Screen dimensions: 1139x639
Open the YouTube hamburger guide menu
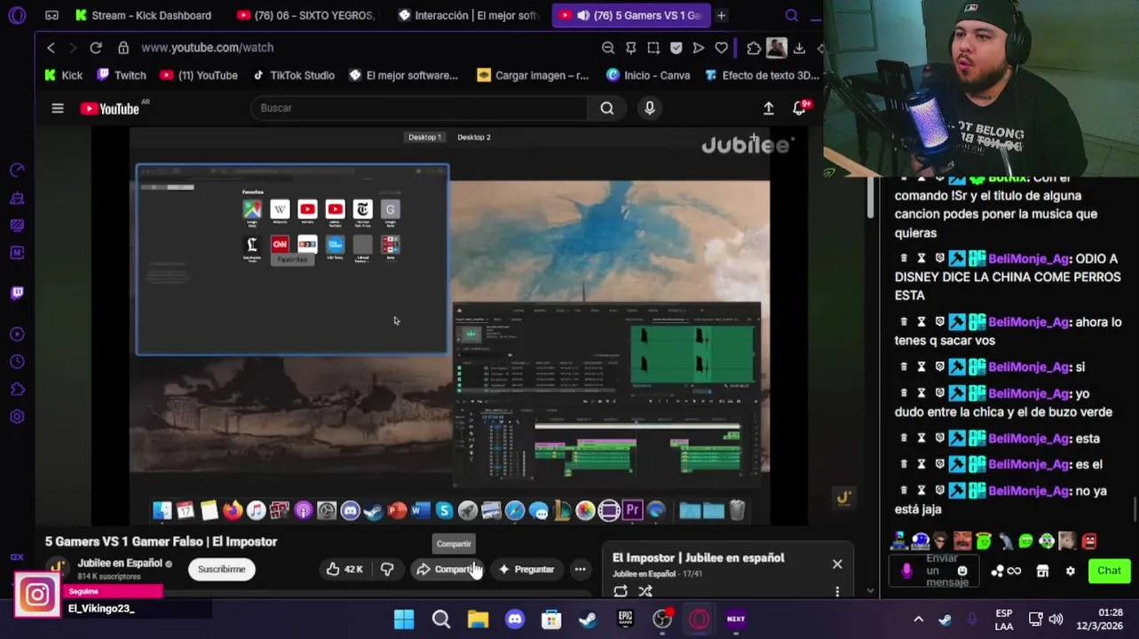(x=58, y=108)
